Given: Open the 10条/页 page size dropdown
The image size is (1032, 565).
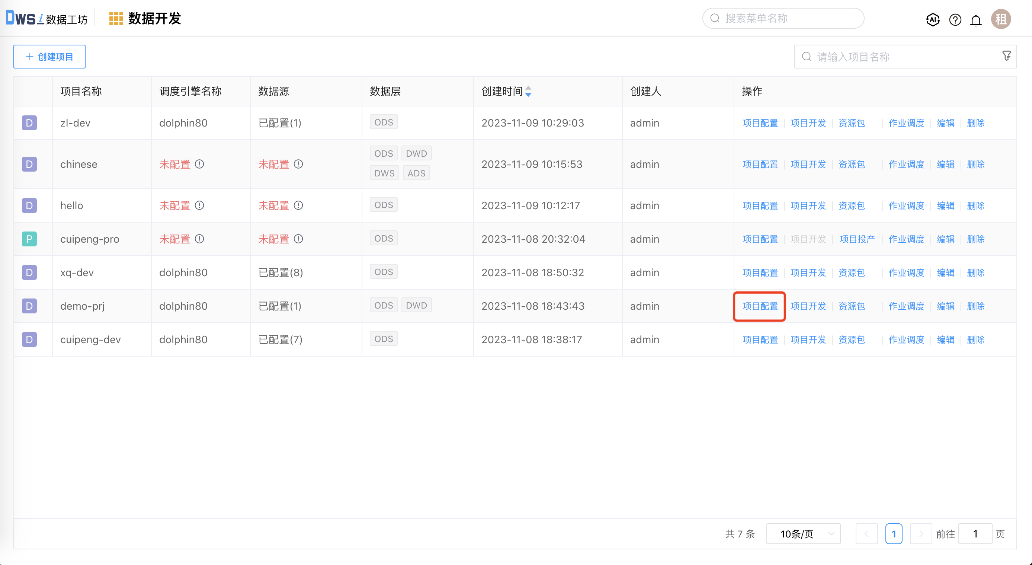Looking at the screenshot, I should pos(803,534).
